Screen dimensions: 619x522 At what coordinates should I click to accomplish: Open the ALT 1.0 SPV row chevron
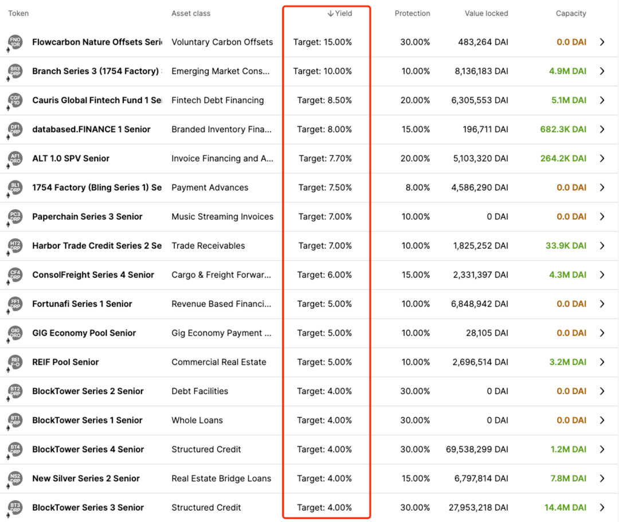(602, 158)
